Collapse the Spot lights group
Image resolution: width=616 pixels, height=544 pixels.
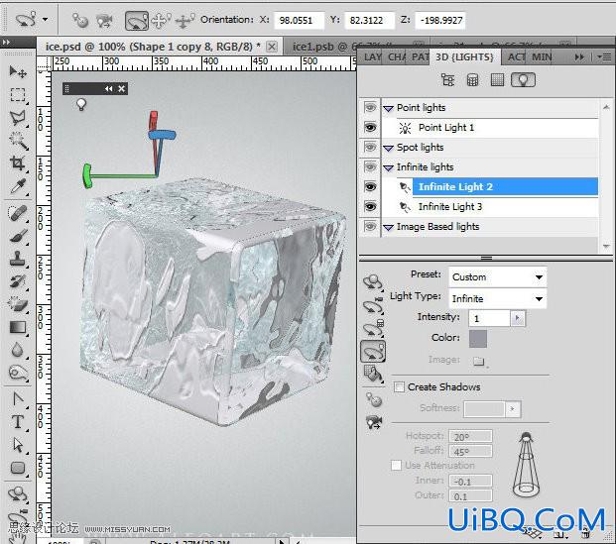(388, 149)
